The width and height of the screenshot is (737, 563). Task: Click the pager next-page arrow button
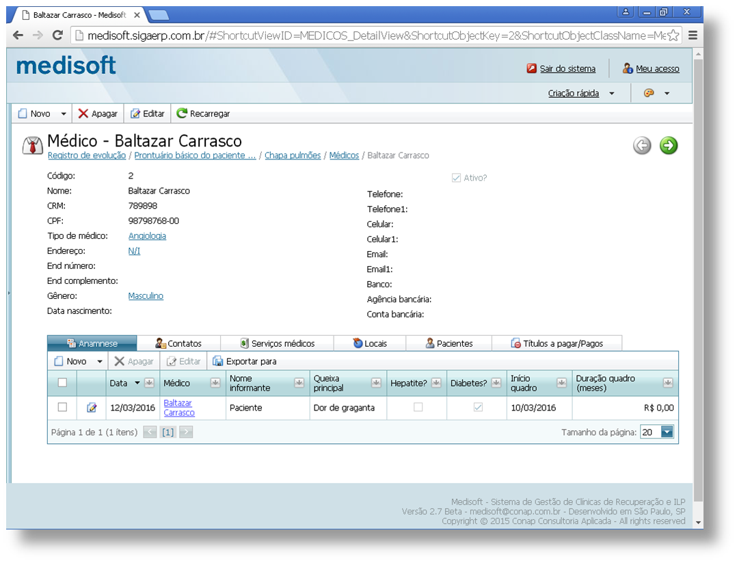click(x=186, y=432)
